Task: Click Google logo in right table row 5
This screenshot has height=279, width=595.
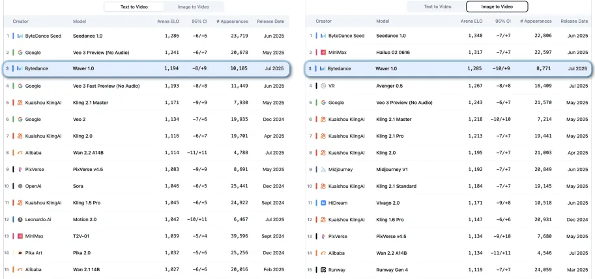Action: point(323,103)
